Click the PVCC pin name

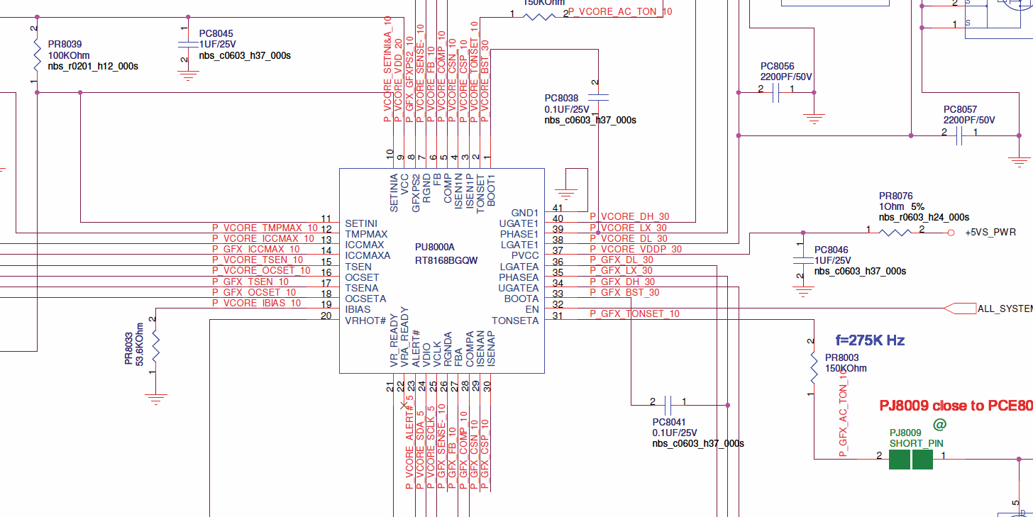[525, 255]
